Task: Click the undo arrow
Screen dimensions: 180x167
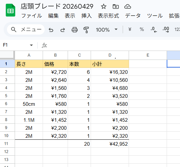Action: coord(51,30)
